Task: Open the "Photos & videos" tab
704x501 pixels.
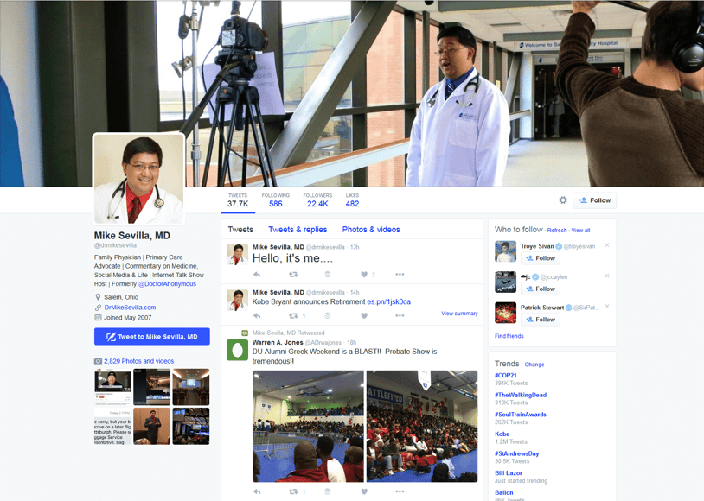Action: point(371,229)
